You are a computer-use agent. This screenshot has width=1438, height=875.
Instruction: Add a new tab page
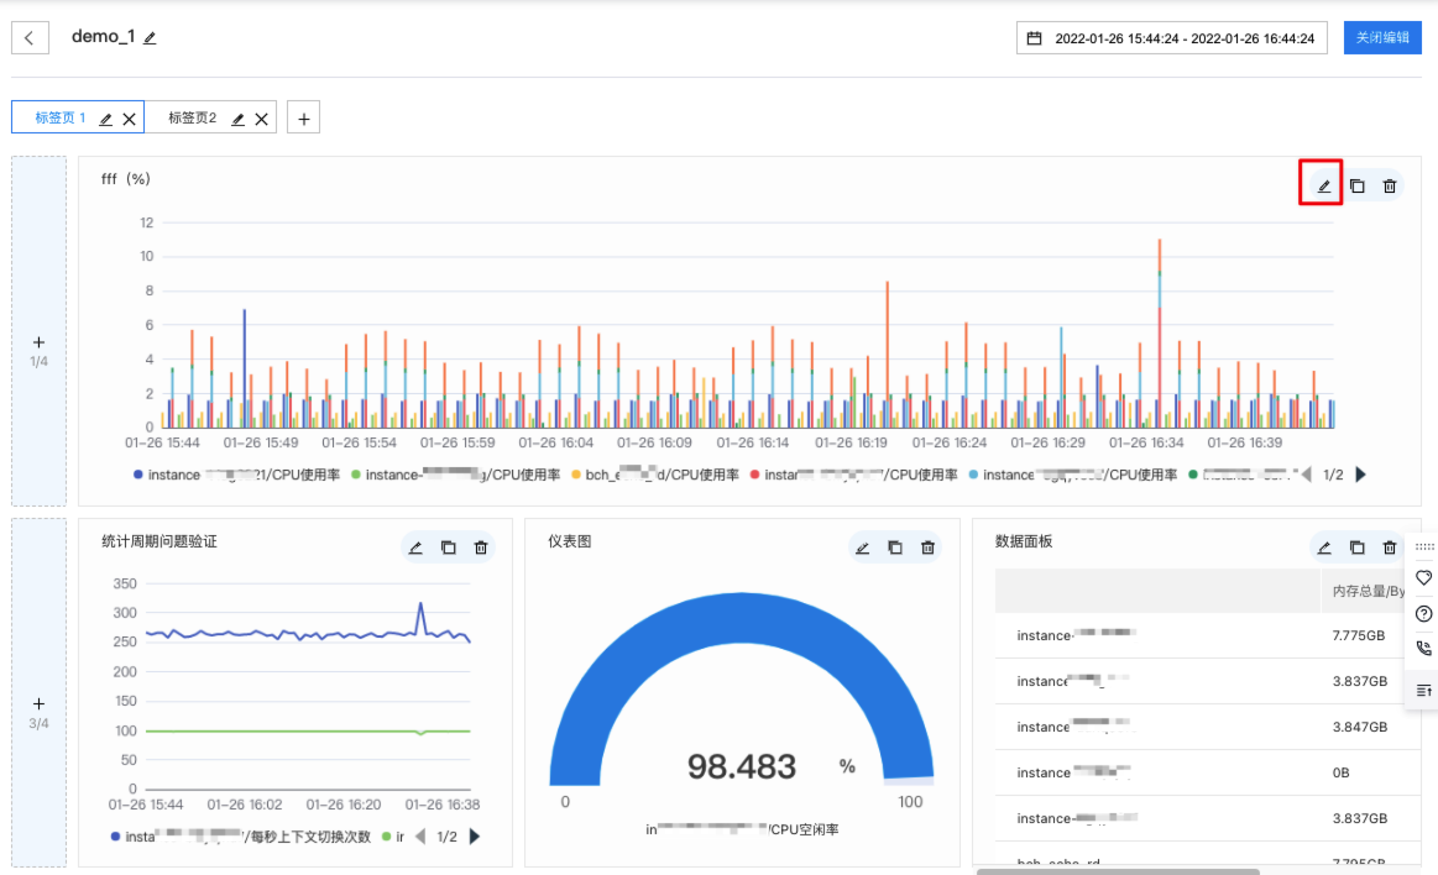point(304,117)
